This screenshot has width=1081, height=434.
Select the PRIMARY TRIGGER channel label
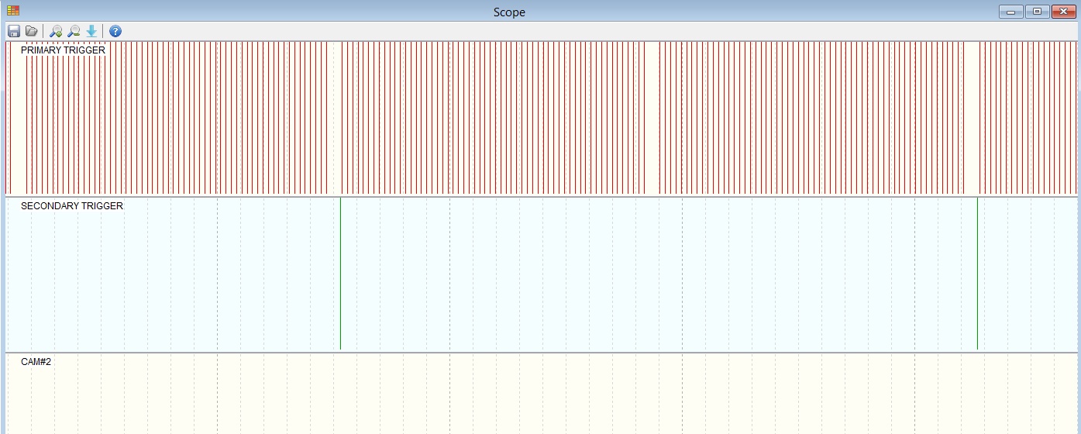pyautogui.click(x=63, y=50)
